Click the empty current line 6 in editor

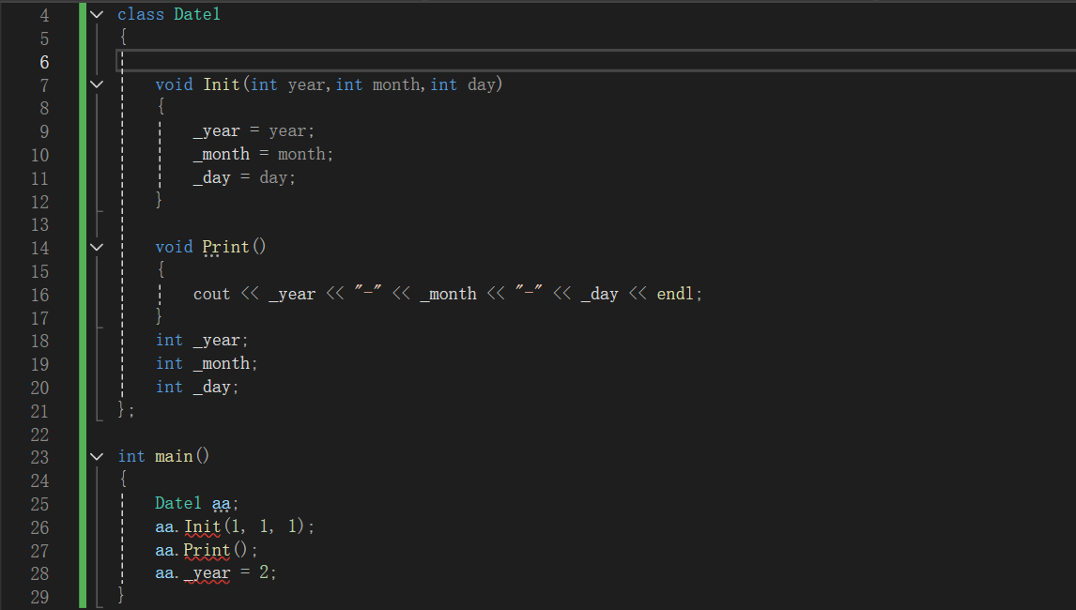coord(595,61)
